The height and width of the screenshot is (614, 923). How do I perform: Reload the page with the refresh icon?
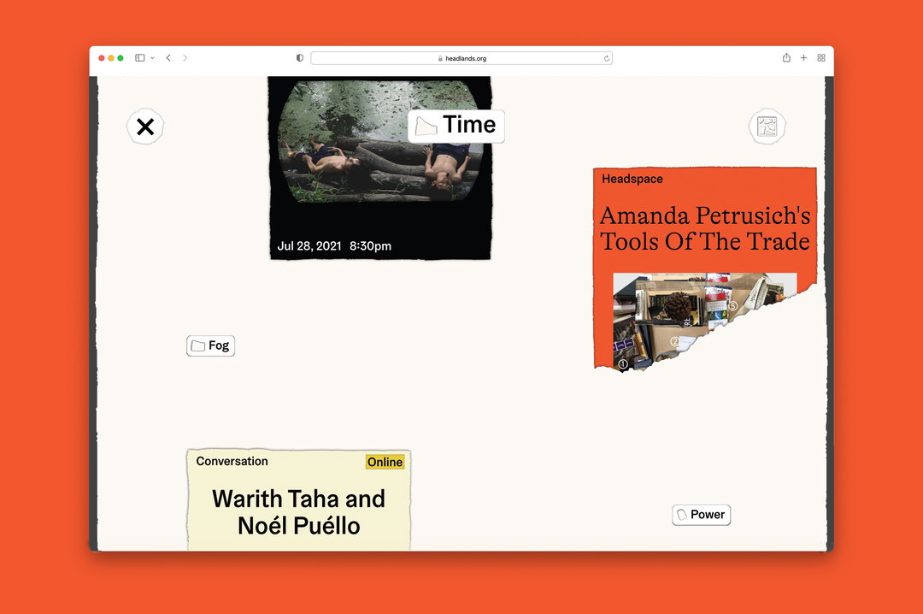[x=606, y=58]
